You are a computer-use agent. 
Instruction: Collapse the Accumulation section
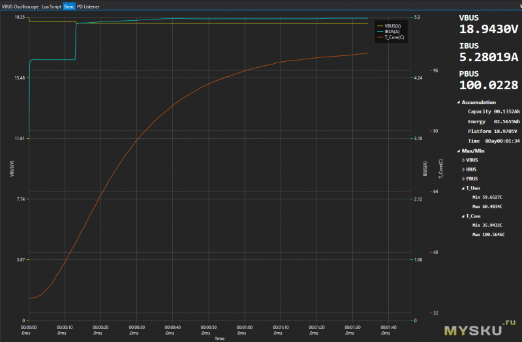point(459,102)
